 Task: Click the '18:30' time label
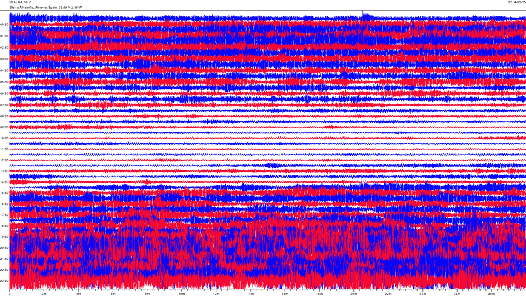(x=4, y=226)
